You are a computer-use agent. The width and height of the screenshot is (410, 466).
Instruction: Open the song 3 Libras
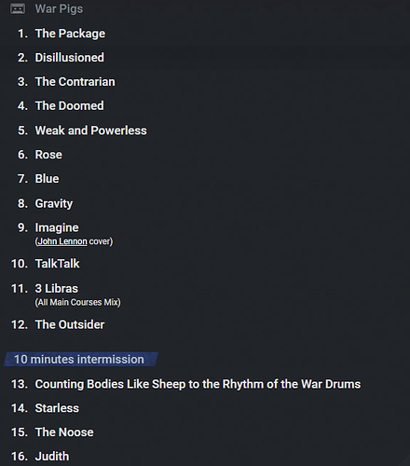pos(57,289)
